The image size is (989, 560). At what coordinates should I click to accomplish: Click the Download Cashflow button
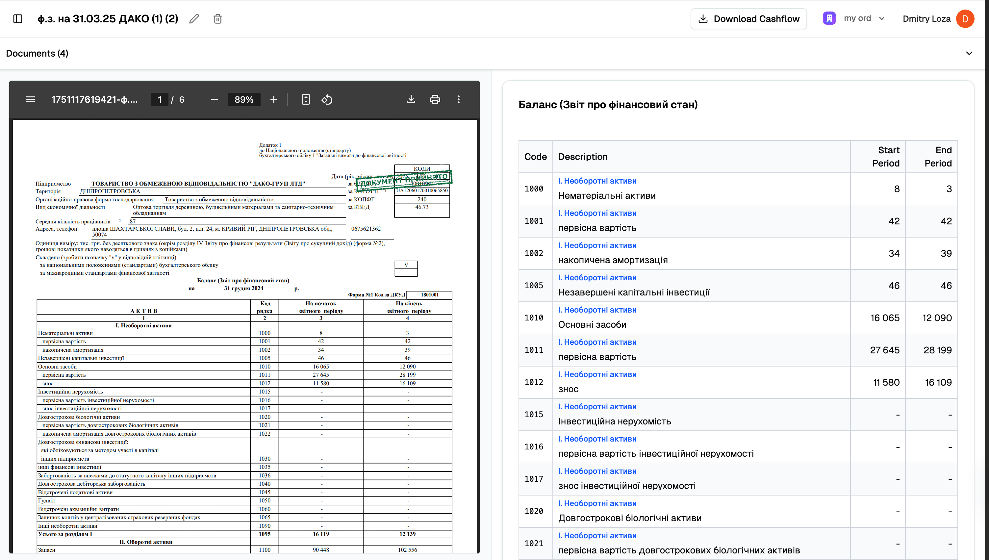pos(749,19)
